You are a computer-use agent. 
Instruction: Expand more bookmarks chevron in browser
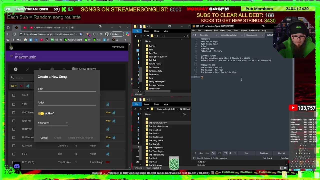[125, 40]
